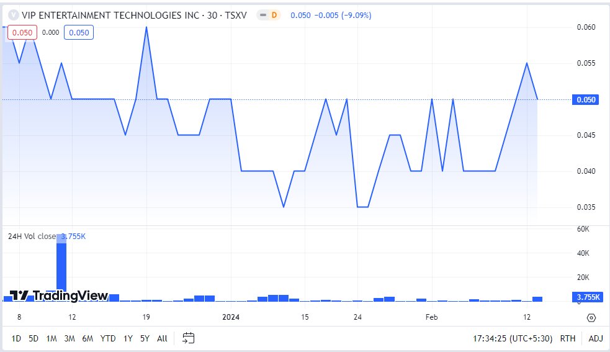The height and width of the screenshot is (352, 610).
Task: Click the 3.755K volume label on axis
Action: click(x=588, y=297)
